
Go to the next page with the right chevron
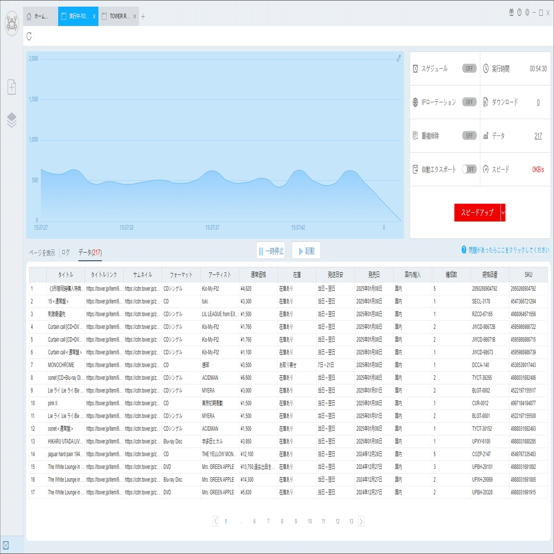361,521
